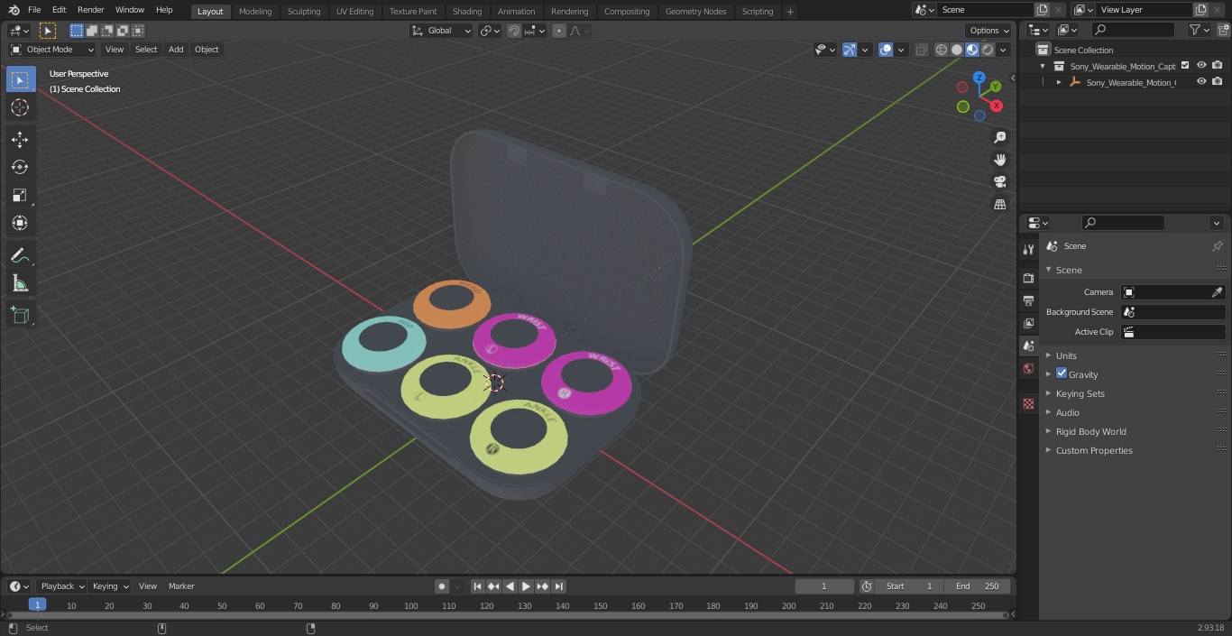Image resolution: width=1232 pixels, height=636 pixels.
Task: Select the Cursor tool
Action: 20,107
